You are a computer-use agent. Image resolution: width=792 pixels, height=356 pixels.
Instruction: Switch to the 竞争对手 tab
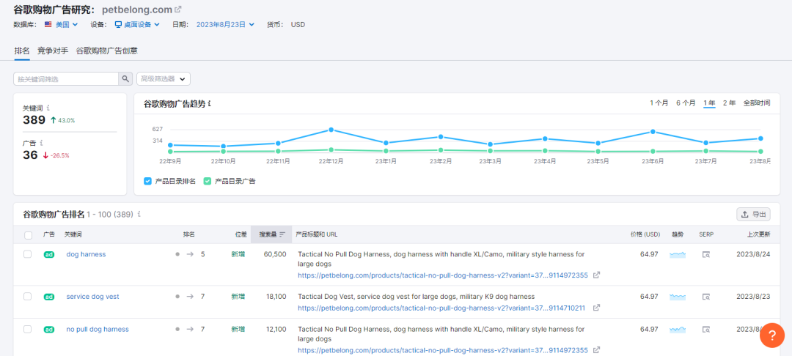[53, 51]
